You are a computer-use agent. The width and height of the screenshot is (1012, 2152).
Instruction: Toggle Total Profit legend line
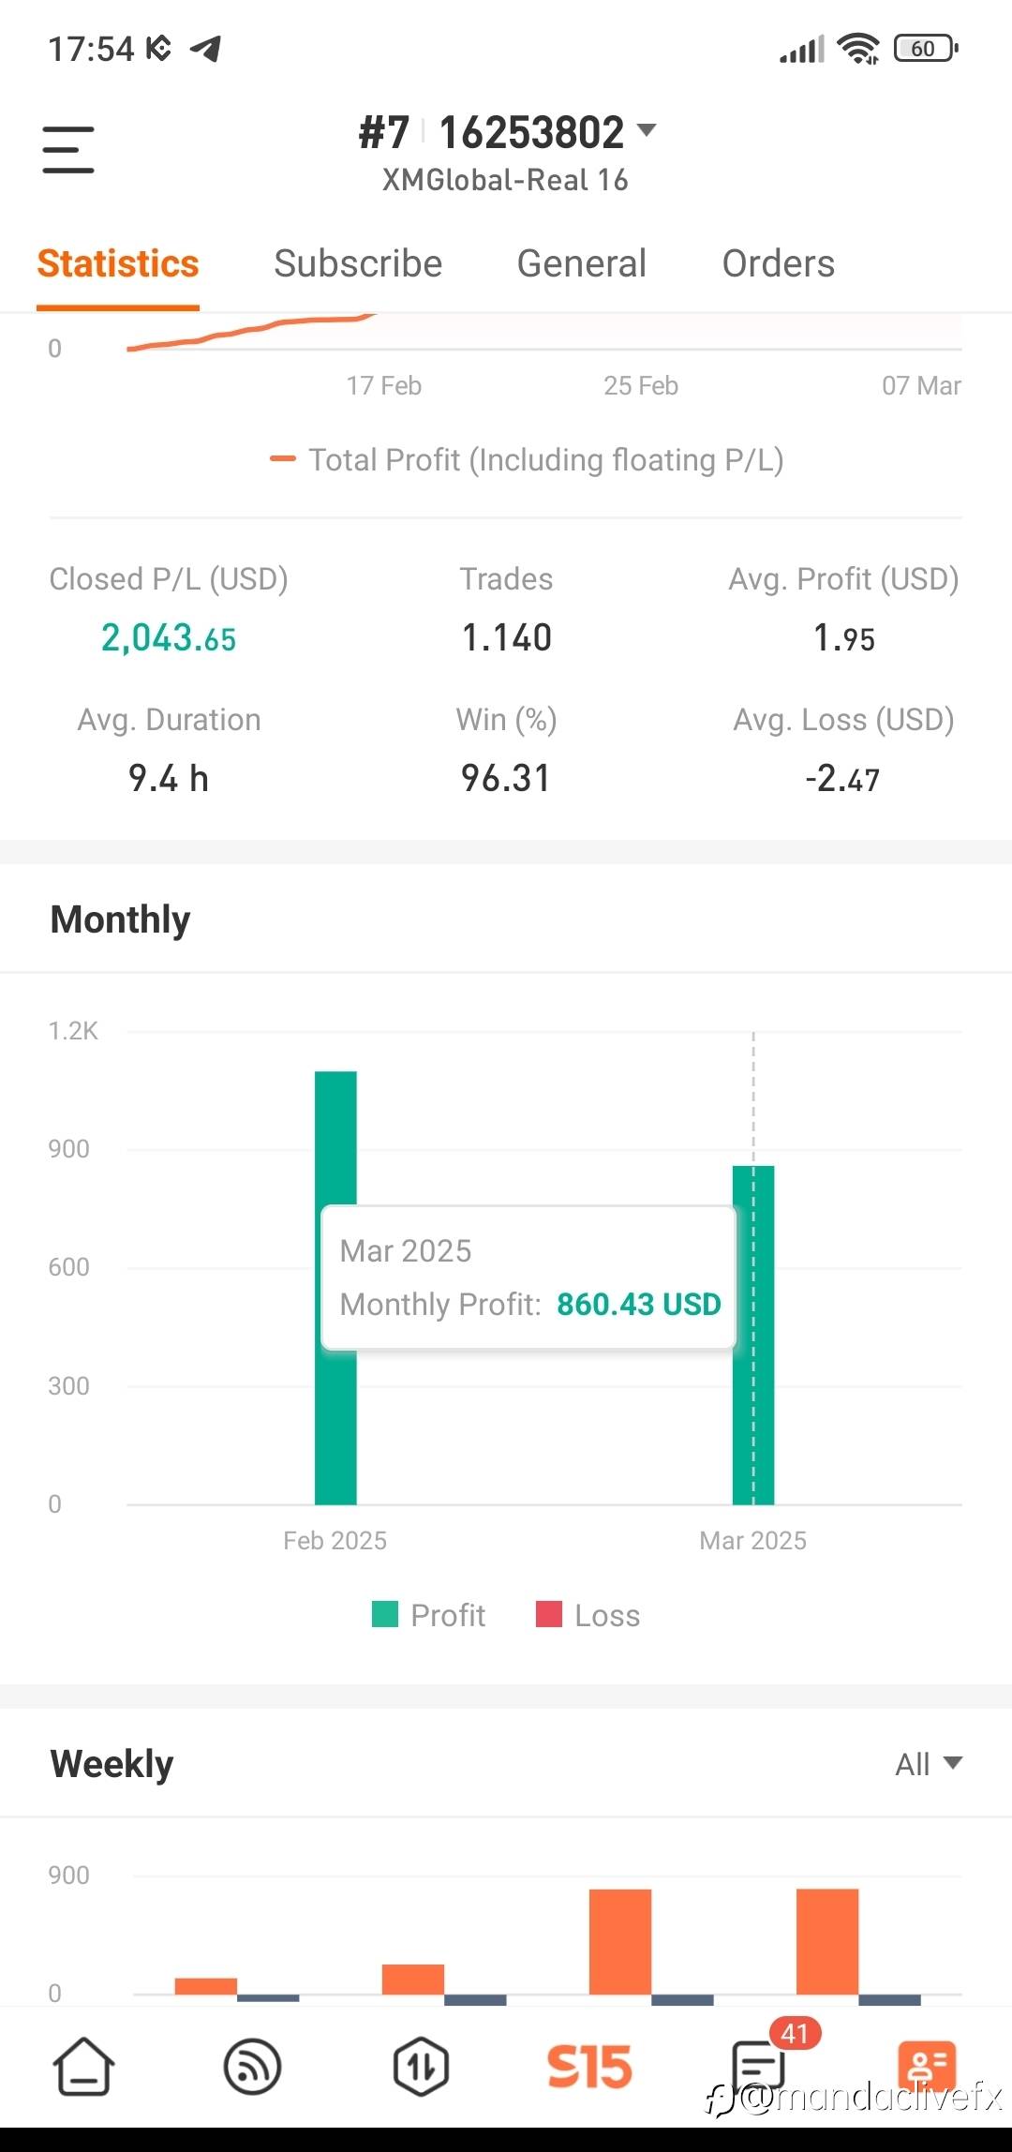pyautogui.click(x=527, y=459)
